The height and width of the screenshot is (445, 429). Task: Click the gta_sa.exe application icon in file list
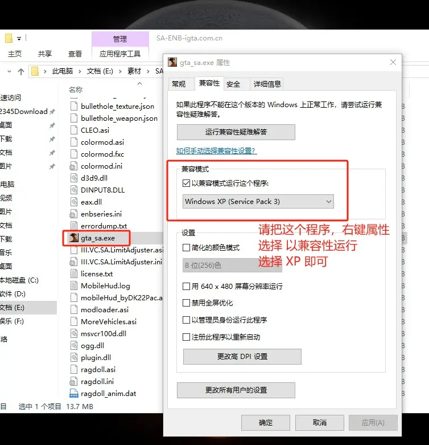point(74,238)
